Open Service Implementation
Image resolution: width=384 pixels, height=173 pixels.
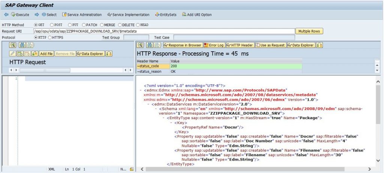click(128, 15)
